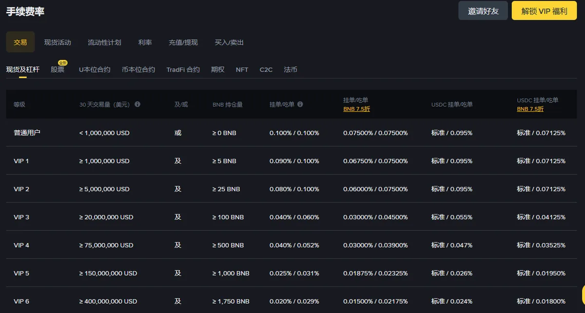The image size is (585, 313).
Task: Click '≥ 5 BNB' holding cell
Action: 224,161
